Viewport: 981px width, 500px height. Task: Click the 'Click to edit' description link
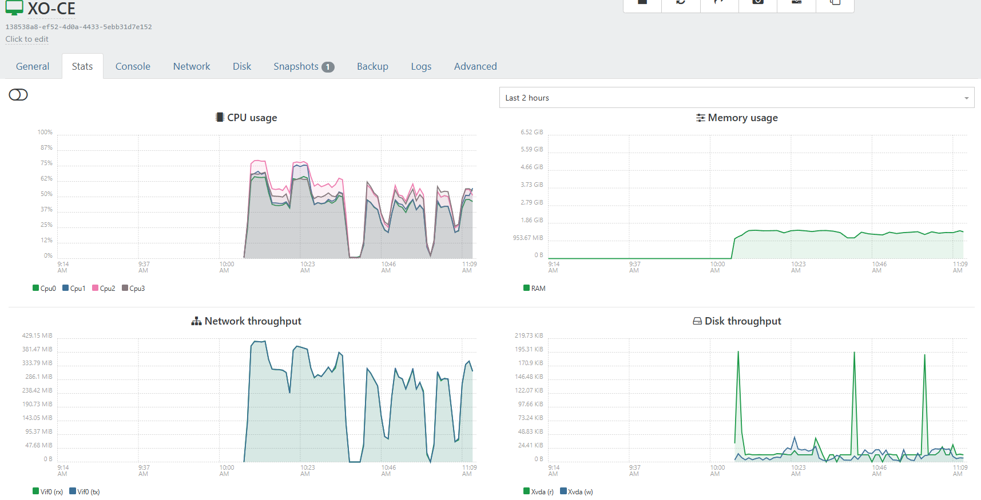27,39
